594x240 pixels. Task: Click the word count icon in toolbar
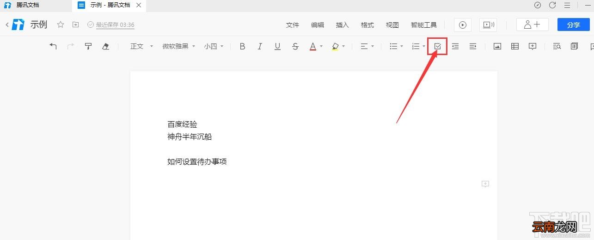(575, 46)
